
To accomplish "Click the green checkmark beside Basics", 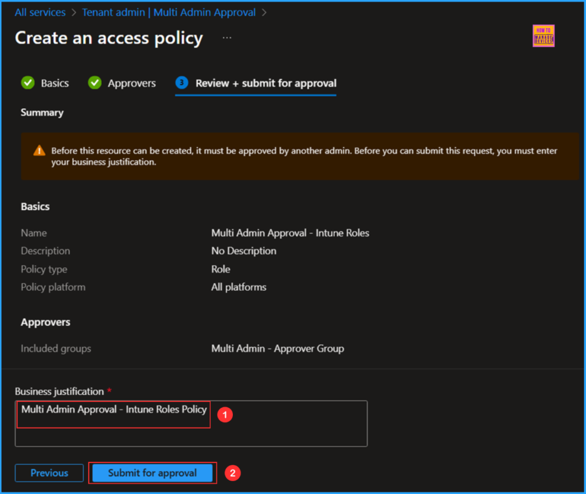I will pos(27,82).
